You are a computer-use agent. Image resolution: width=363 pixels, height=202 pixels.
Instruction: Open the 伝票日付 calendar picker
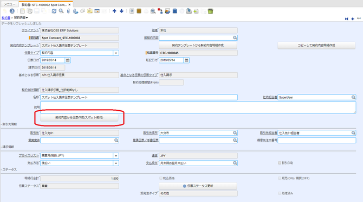(x=68, y=60)
